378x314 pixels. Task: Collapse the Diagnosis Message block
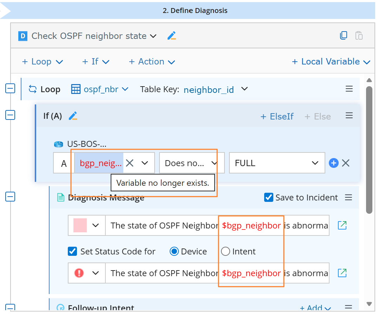coord(10,197)
